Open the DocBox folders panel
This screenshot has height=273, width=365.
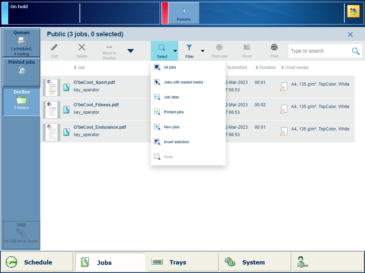(x=21, y=102)
